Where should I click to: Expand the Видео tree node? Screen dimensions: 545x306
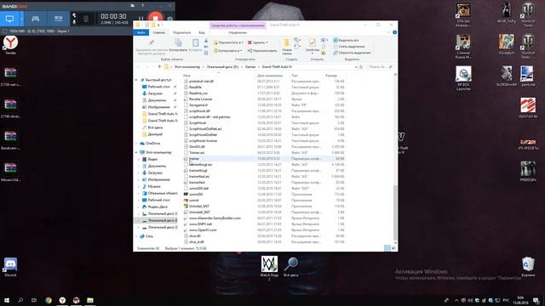139,159
